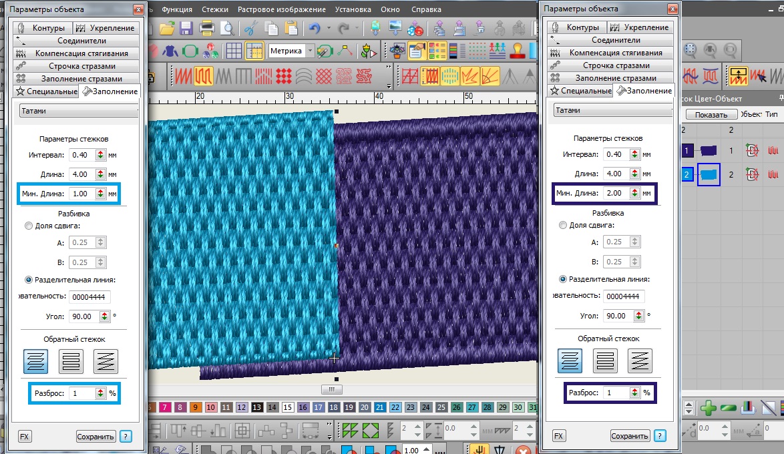This screenshot has width=784, height=454.
Task: Click the Open folder icon
Action: pos(167,28)
